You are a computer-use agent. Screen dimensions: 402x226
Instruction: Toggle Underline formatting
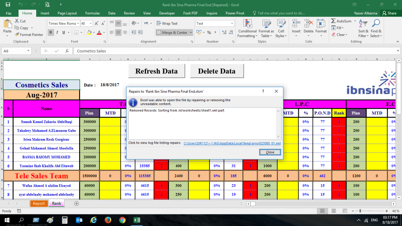pyautogui.click(x=64, y=32)
